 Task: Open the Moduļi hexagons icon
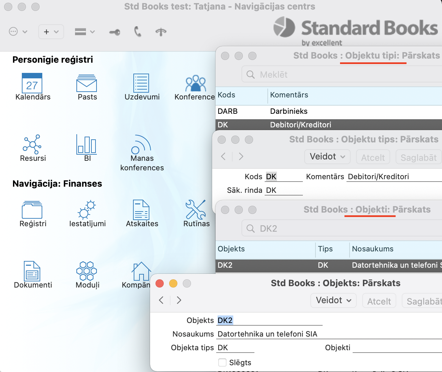tap(87, 271)
